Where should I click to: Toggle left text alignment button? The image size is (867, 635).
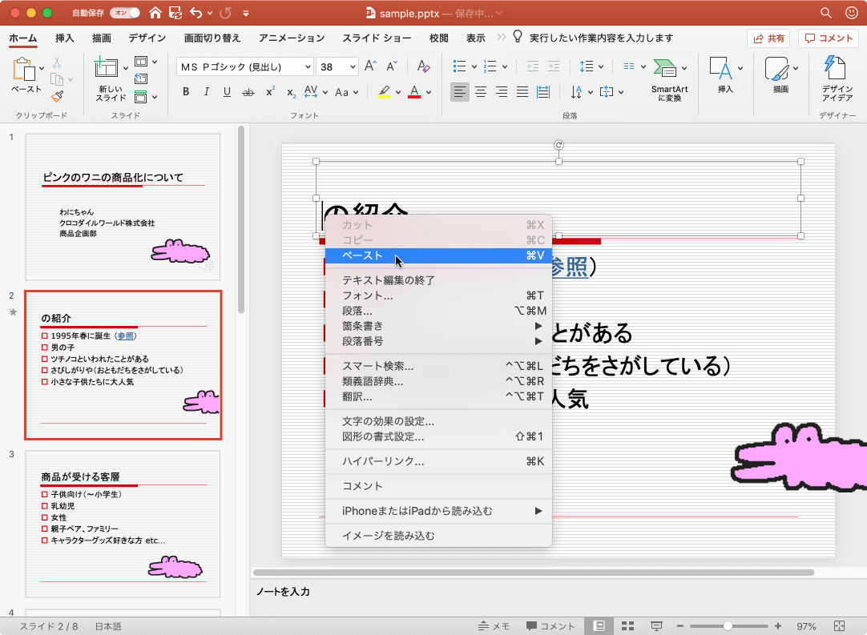click(x=459, y=92)
